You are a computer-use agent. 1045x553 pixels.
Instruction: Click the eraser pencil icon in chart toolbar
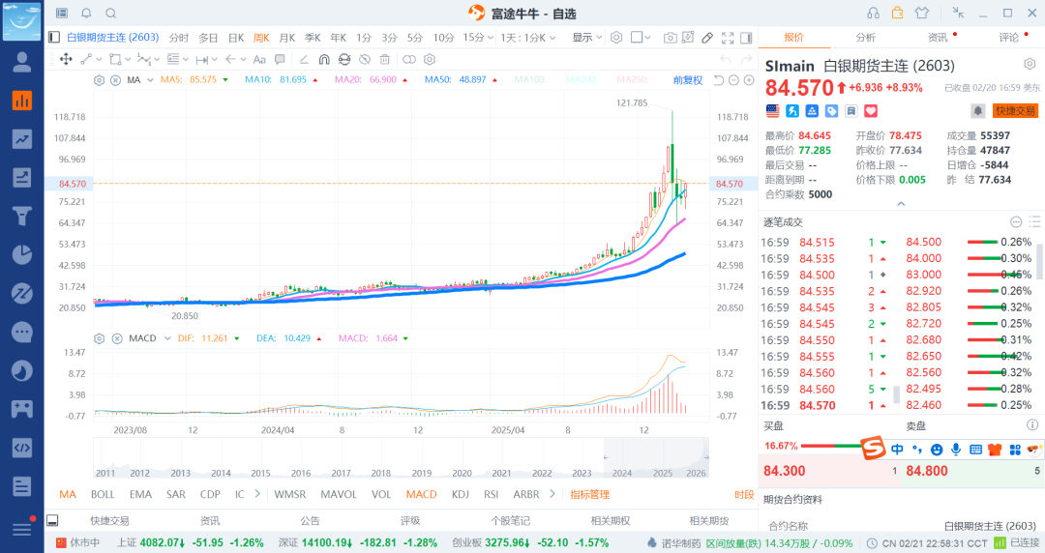coord(707,38)
